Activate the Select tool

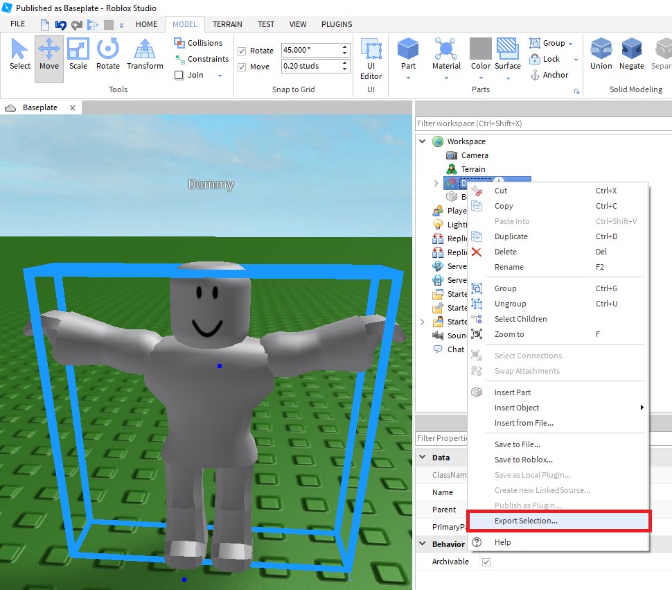19,54
